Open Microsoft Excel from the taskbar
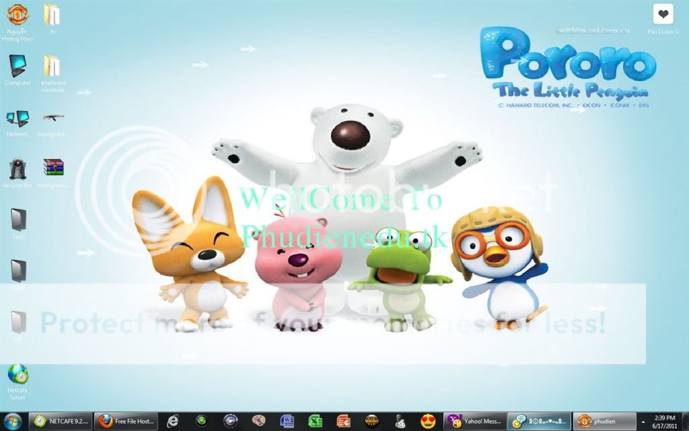 pyautogui.click(x=315, y=422)
